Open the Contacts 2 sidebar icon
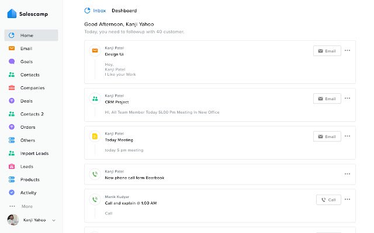 12,114
